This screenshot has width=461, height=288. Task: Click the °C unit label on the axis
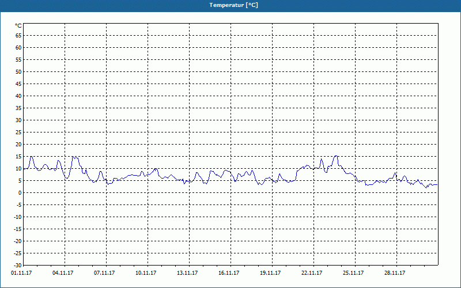(x=18, y=26)
